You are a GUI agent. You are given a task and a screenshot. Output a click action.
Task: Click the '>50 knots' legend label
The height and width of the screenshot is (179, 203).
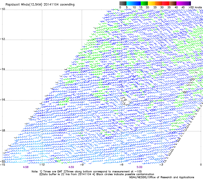point(195,7)
